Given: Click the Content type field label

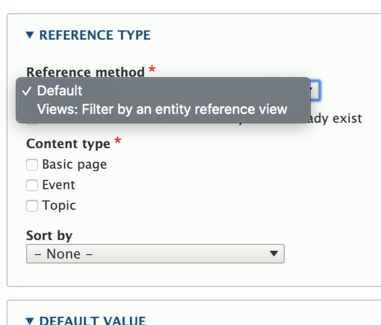Looking at the screenshot, I should 68,144.
